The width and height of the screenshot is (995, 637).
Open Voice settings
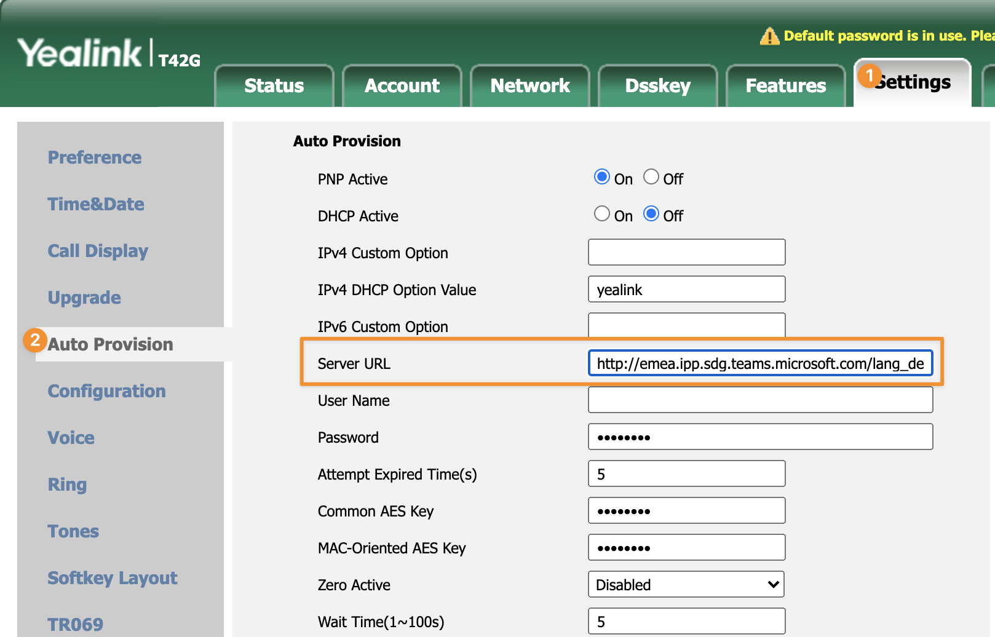(71, 438)
